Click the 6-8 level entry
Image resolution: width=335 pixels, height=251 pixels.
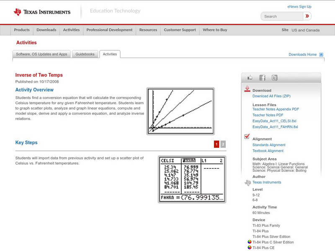coord(255,200)
